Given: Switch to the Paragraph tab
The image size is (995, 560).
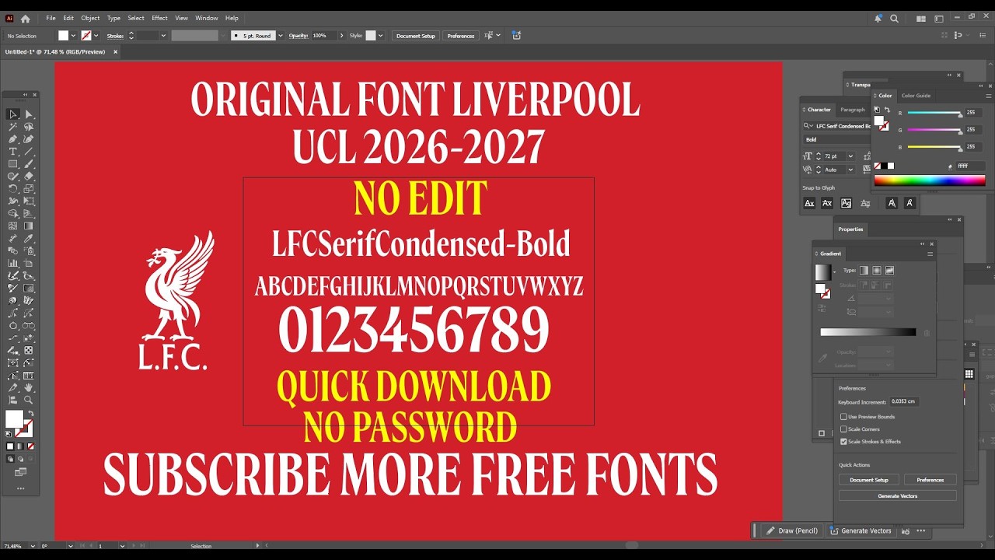Looking at the screenshot, I should [x=853, y=110].
